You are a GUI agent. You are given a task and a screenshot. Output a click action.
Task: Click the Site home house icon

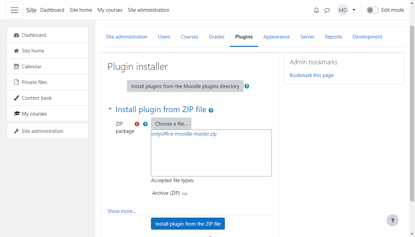pos(16,51)
